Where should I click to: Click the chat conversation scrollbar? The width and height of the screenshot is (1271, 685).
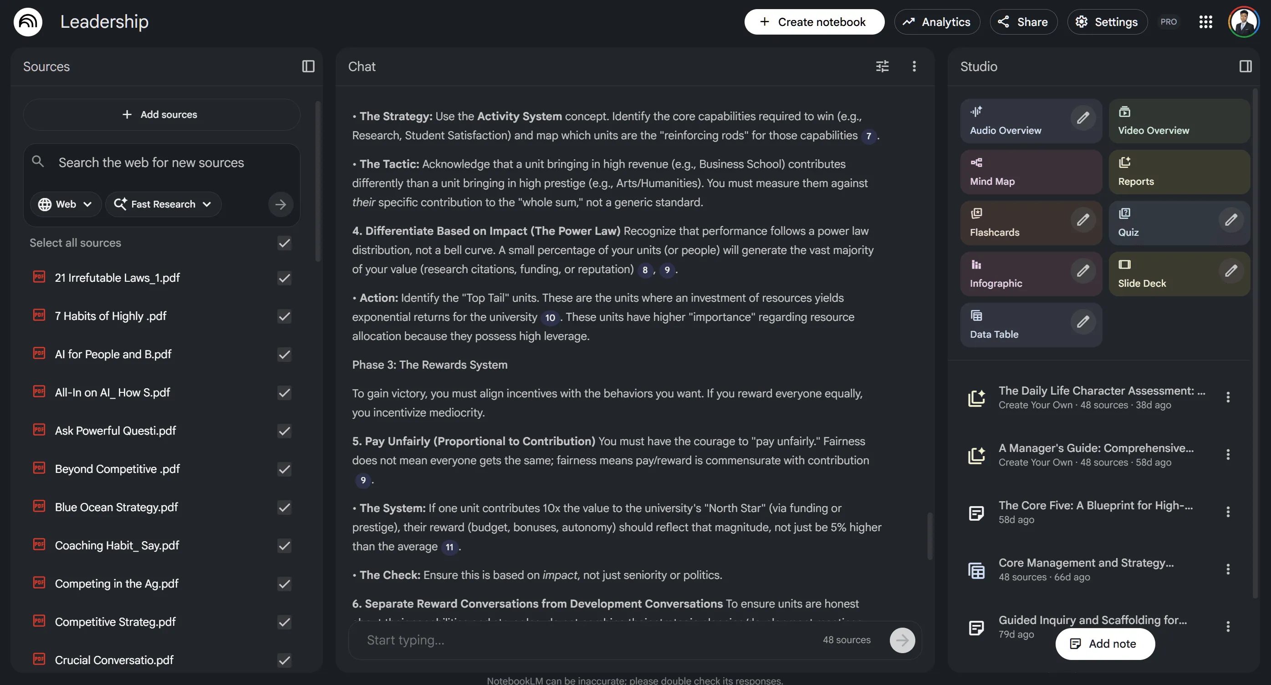(x=929, y=536)
